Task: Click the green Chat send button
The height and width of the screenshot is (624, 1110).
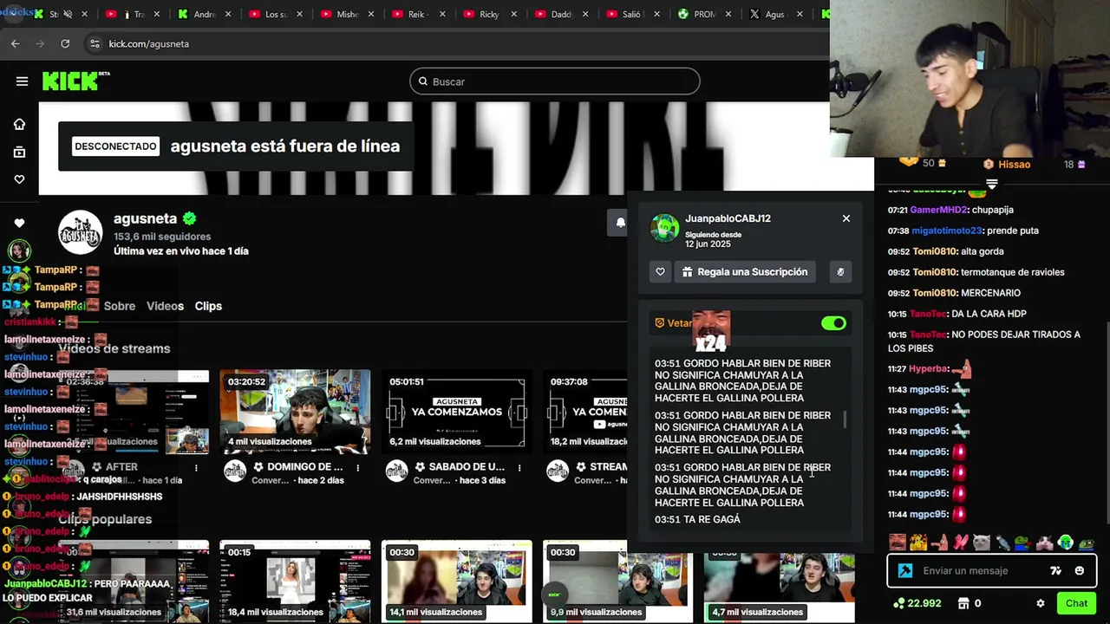Action: (1076, 603)
